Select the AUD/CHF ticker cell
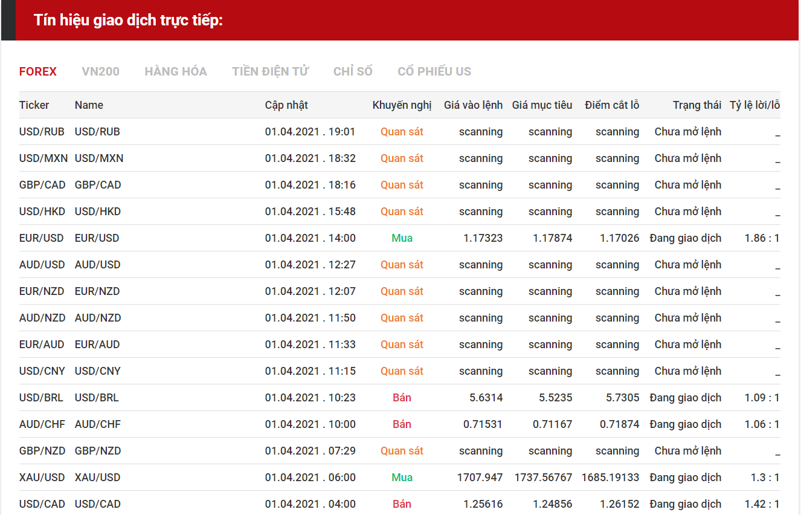801x515 pixels. [x=42, y=424]
